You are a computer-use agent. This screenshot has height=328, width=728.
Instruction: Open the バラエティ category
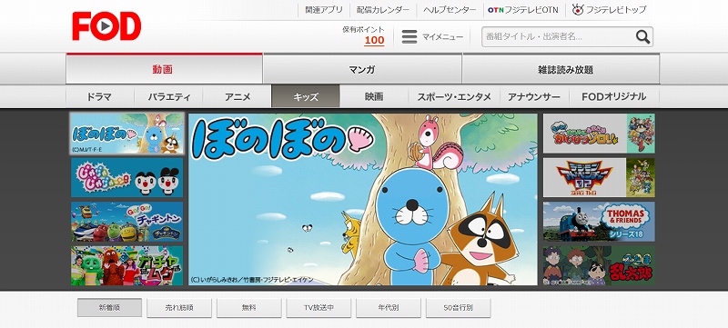click(169, 97)
